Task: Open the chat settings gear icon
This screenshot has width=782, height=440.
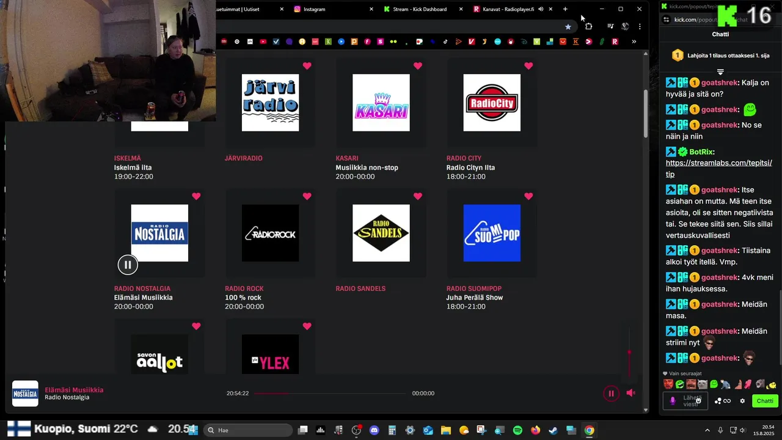Action: coord(742,401)
